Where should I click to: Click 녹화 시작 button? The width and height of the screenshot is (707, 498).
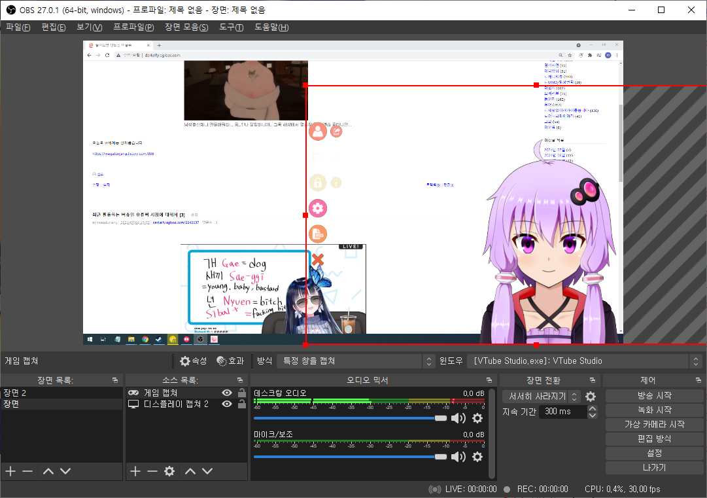click(654, 410)
